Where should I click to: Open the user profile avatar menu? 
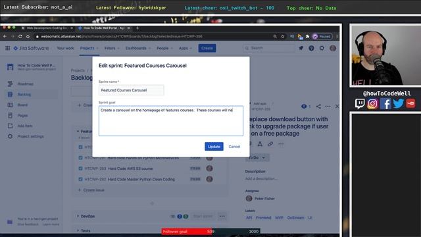pos(333,48)
